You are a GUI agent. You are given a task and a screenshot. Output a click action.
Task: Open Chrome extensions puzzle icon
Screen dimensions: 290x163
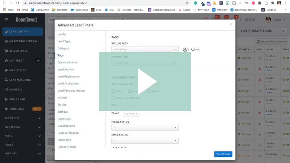tap(273, 3)
